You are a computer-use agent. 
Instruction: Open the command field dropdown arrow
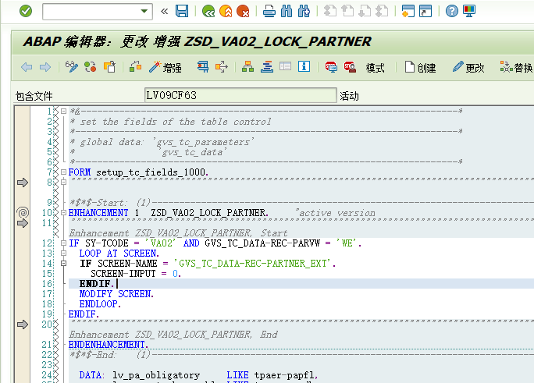click(x=144, y=11)
